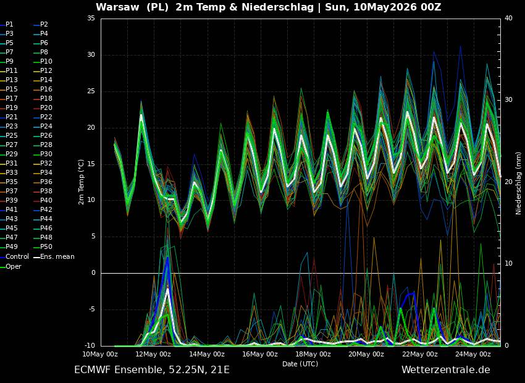Click the chart title Warsaw (PL)
Image resolution: width=525 pixels, height=383 pixels.
pyautogui.click(x=133, y=7)
